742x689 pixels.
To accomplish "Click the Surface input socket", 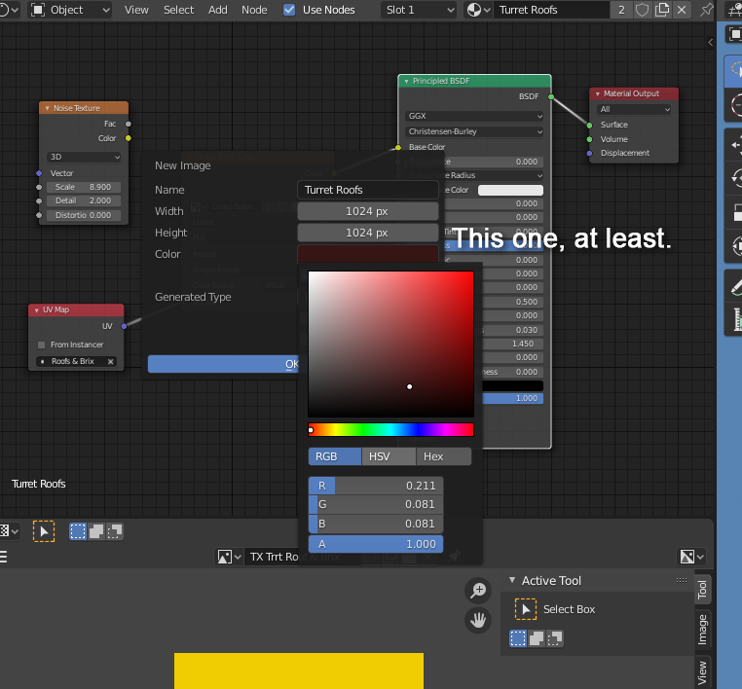I will [x=589, y=126].
